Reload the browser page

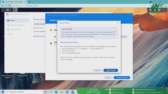(x=9, y=6)
